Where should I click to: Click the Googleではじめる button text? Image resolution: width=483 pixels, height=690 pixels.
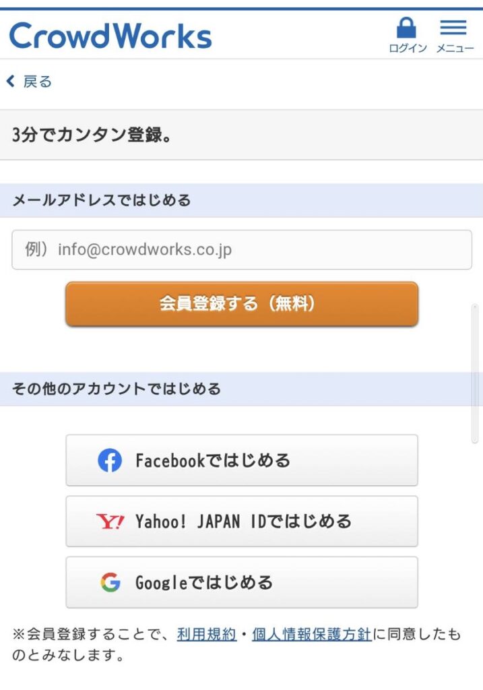click(x=204, y=582)
